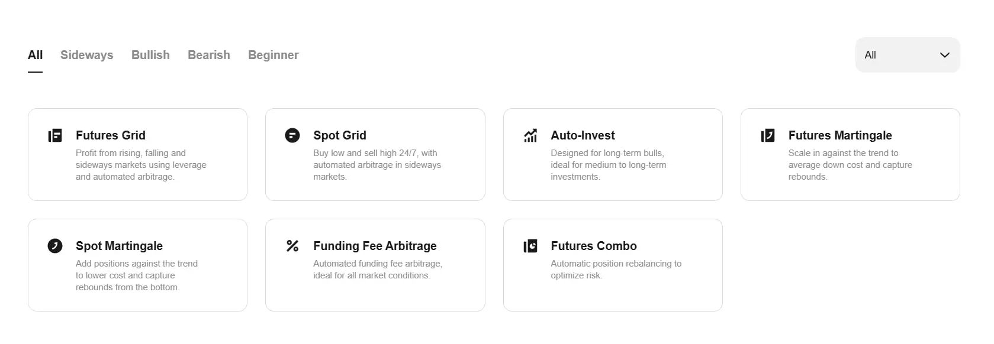Open the Spot Grid title link
Image resolution: width=994 pixels, height=344 pixels.
pos(340,135)
